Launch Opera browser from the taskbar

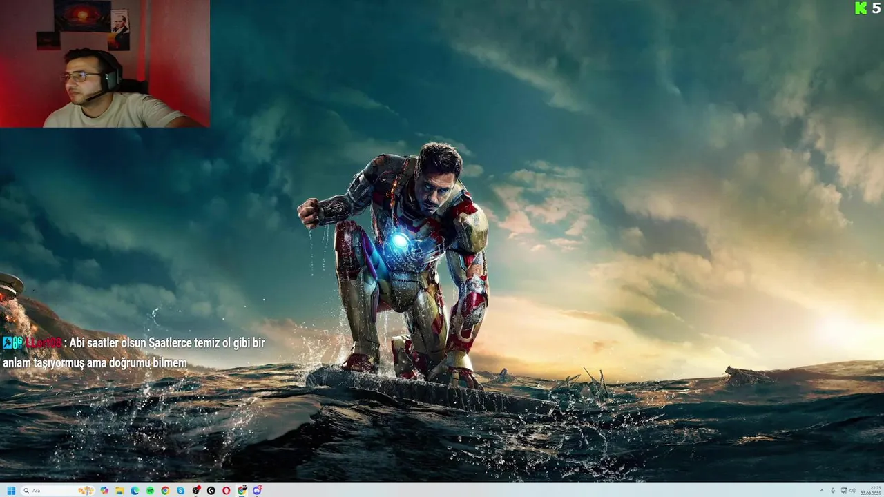226,491
